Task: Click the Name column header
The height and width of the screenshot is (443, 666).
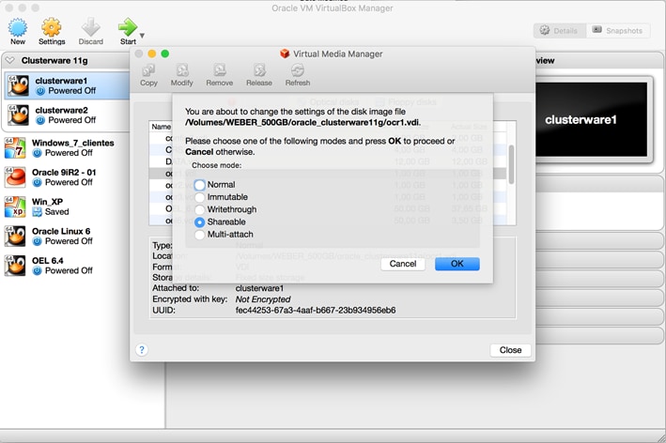Action: click(x=162, y=127)
